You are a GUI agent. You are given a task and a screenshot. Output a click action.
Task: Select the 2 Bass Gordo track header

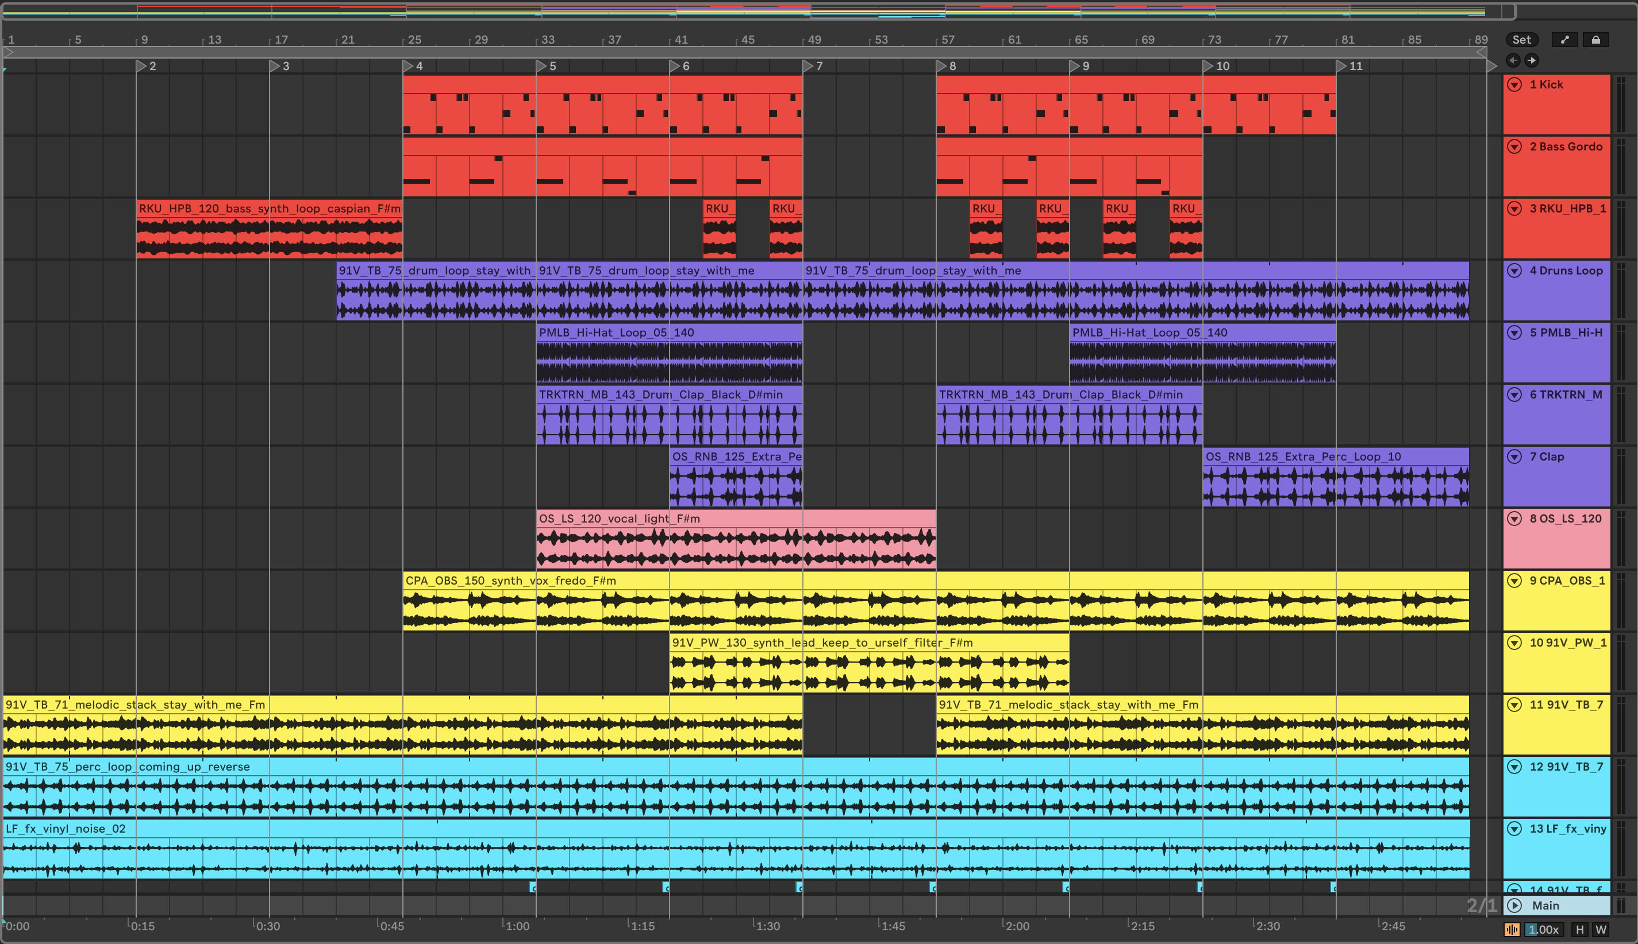[1566, 146]
